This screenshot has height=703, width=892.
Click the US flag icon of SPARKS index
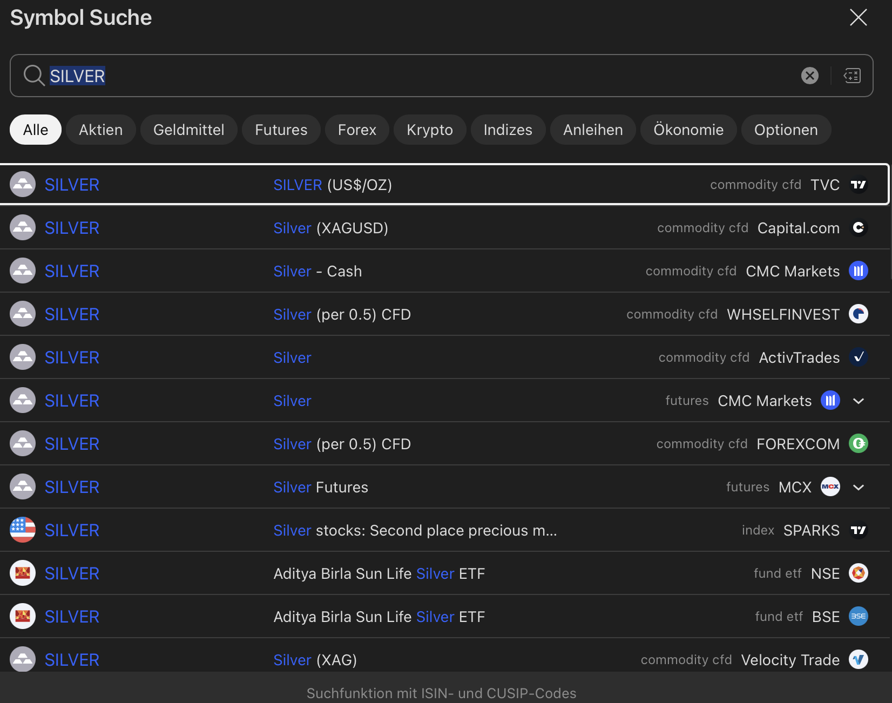pyautogui.click(x=23, y=530)
